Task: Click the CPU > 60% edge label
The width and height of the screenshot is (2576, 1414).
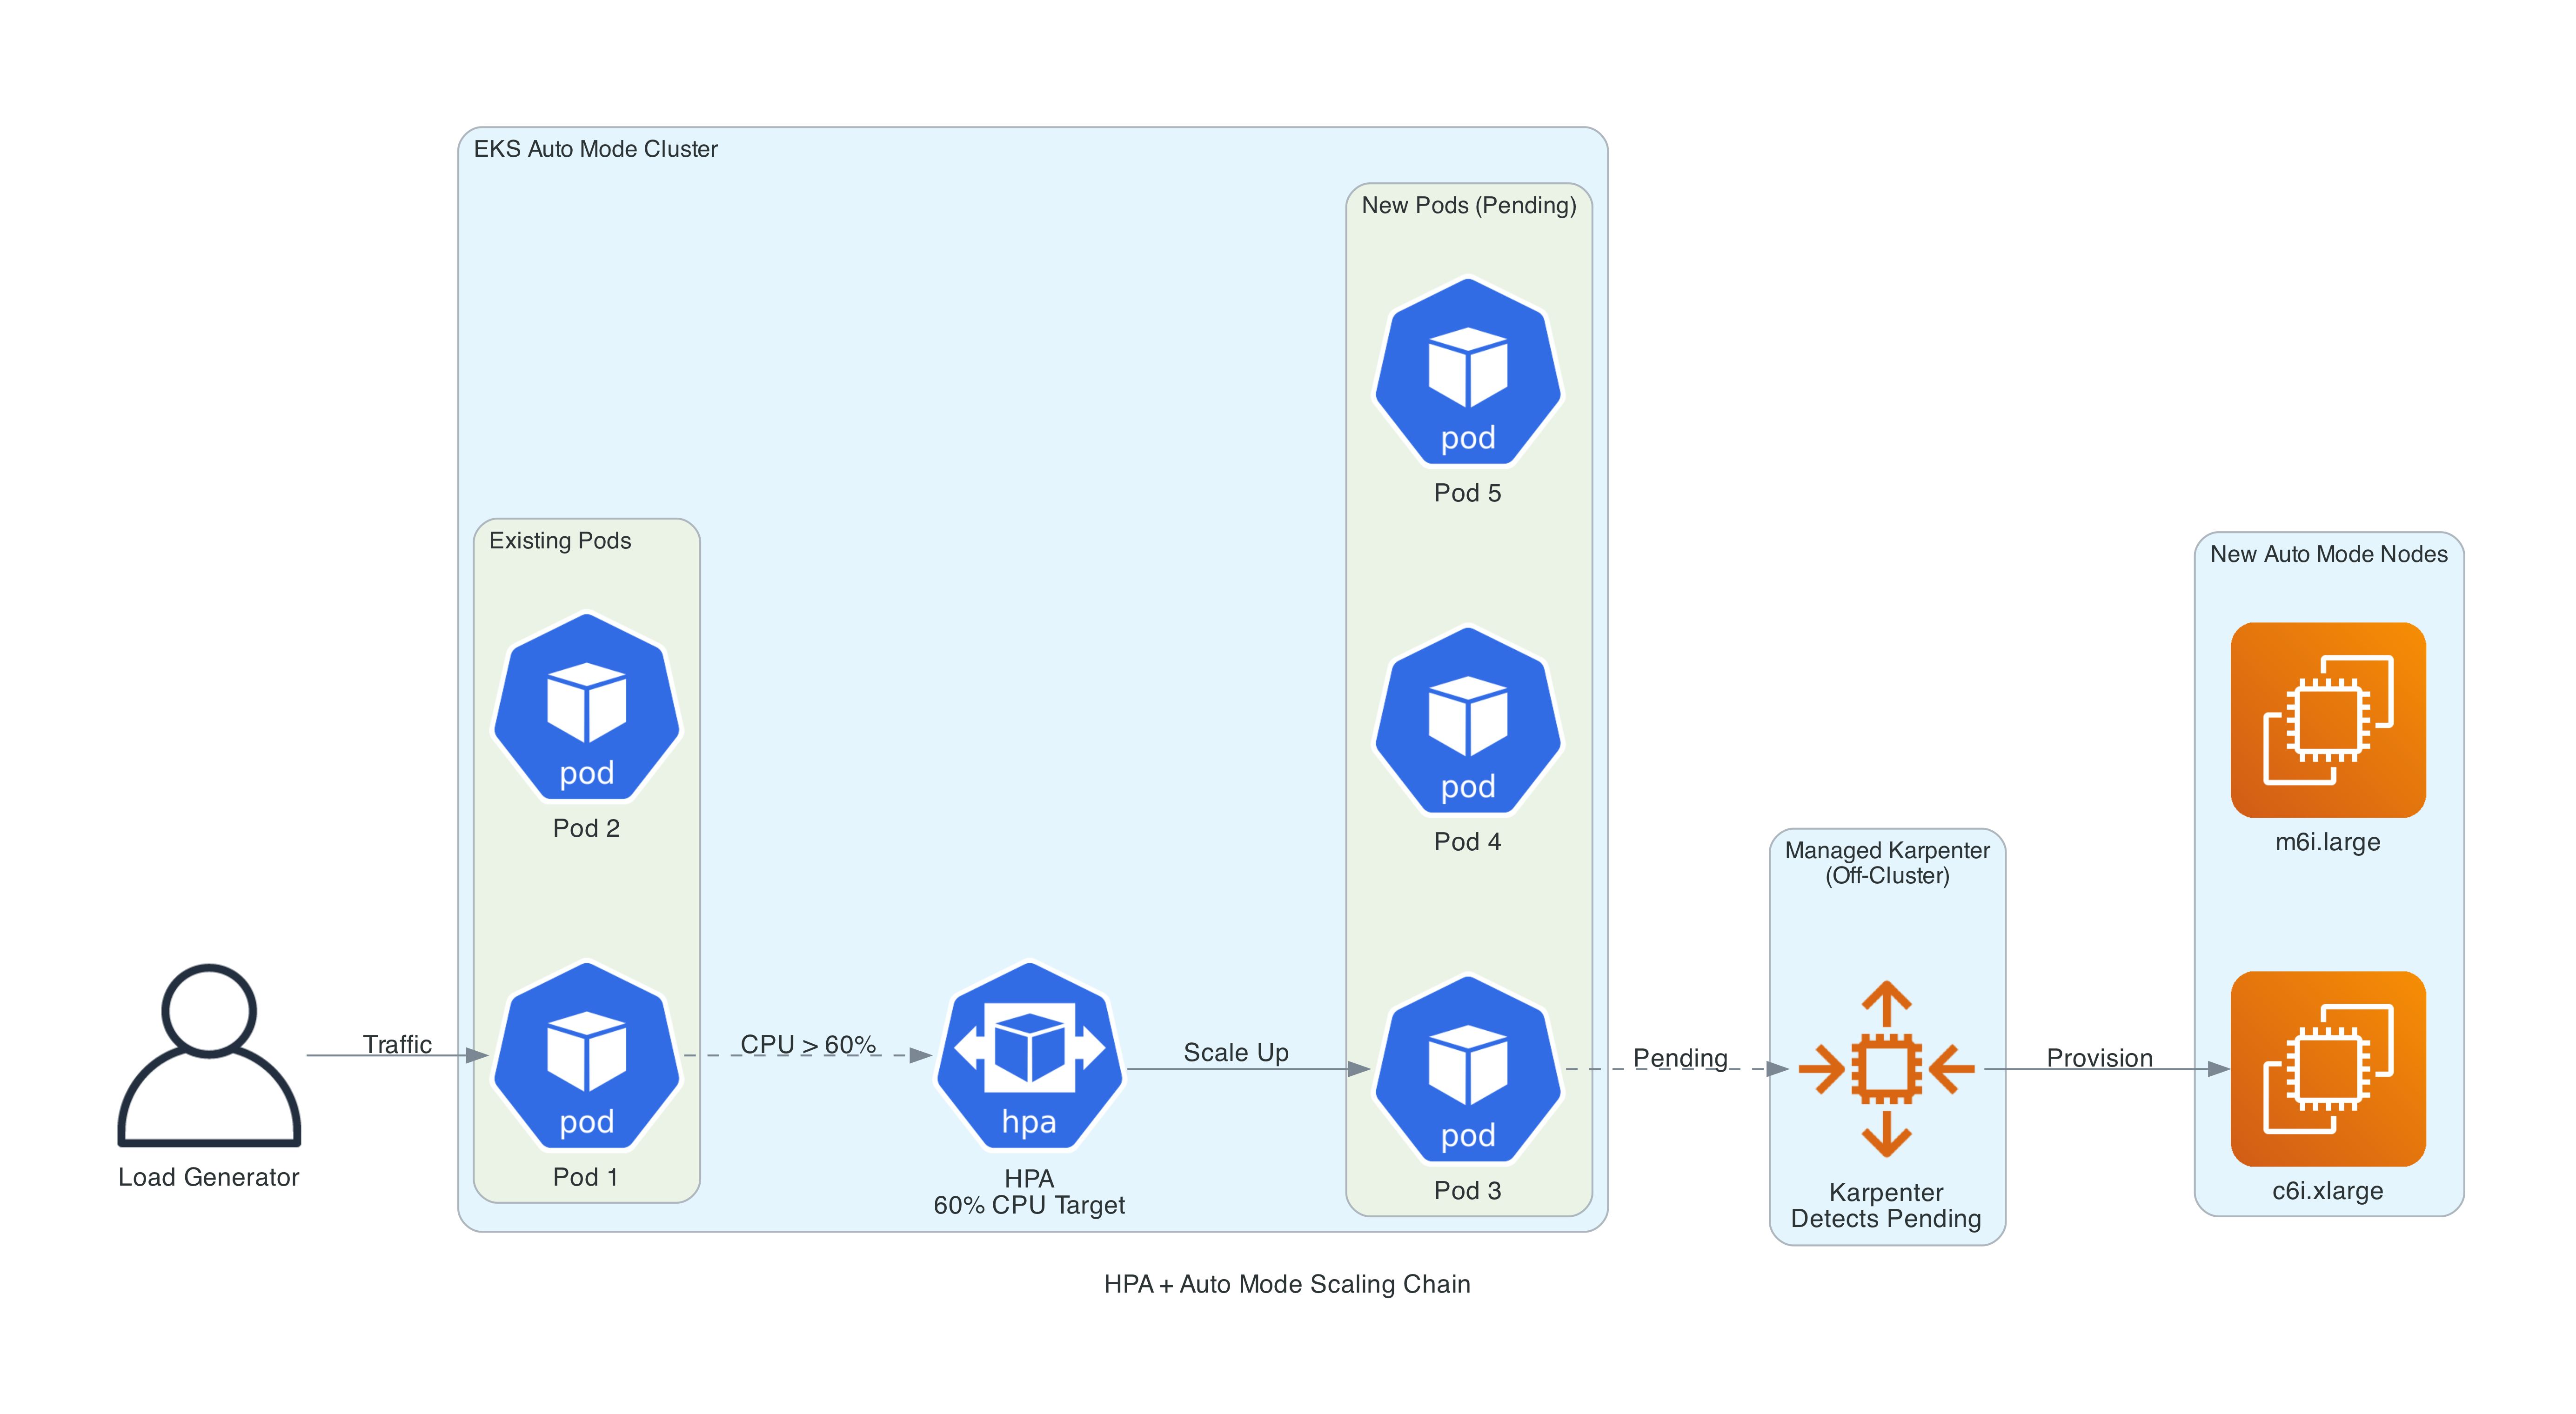Action: (808, 1044)
